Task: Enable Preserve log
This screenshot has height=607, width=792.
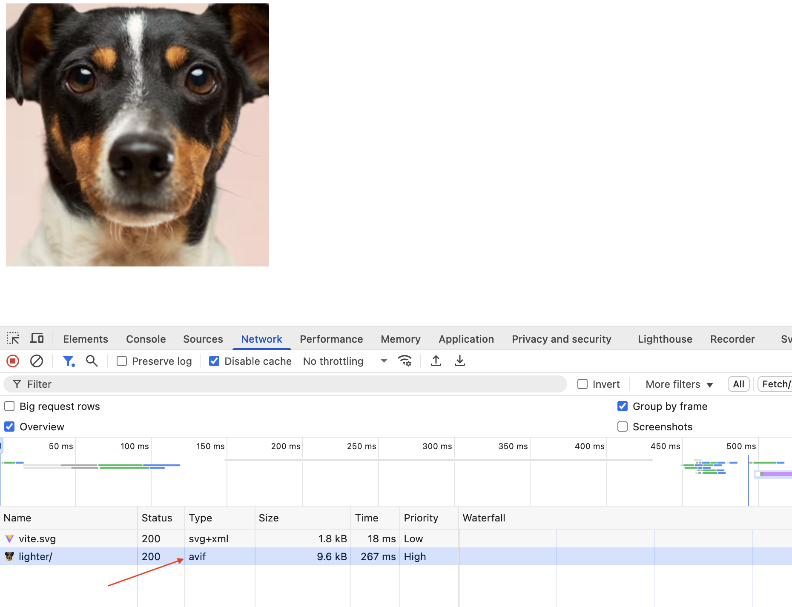Action: [x=121, y=361]
